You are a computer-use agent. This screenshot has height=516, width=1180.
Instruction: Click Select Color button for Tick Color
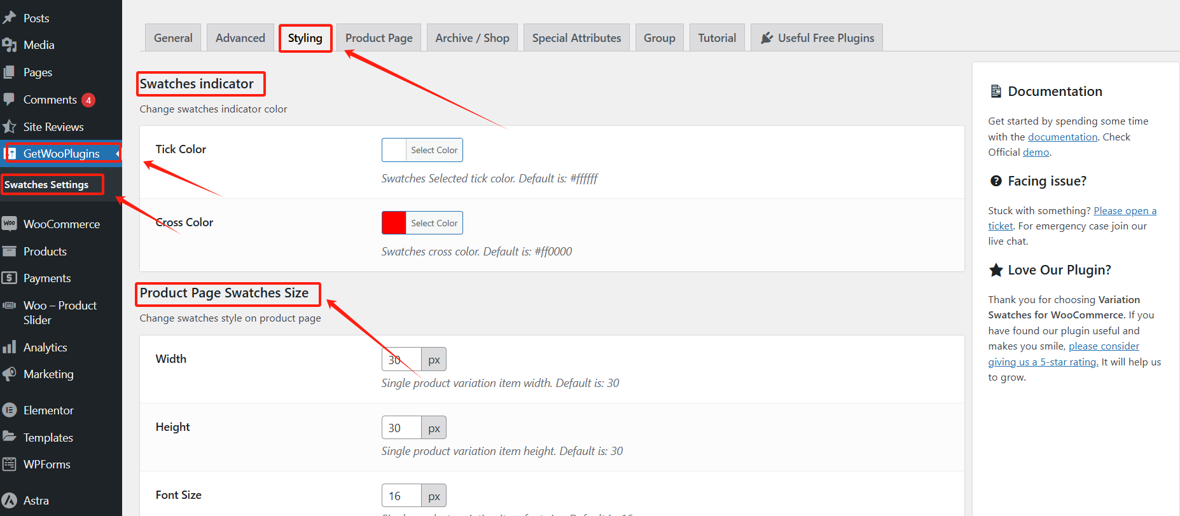pos(434,150)
